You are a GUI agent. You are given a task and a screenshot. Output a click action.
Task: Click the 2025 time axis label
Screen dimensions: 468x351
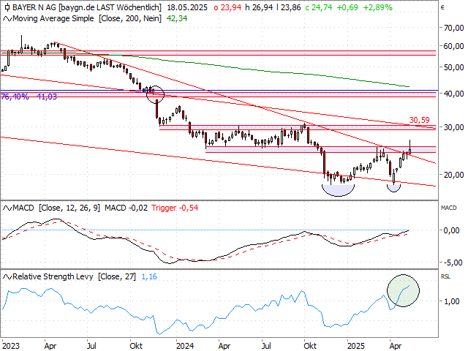click(356, 346)
